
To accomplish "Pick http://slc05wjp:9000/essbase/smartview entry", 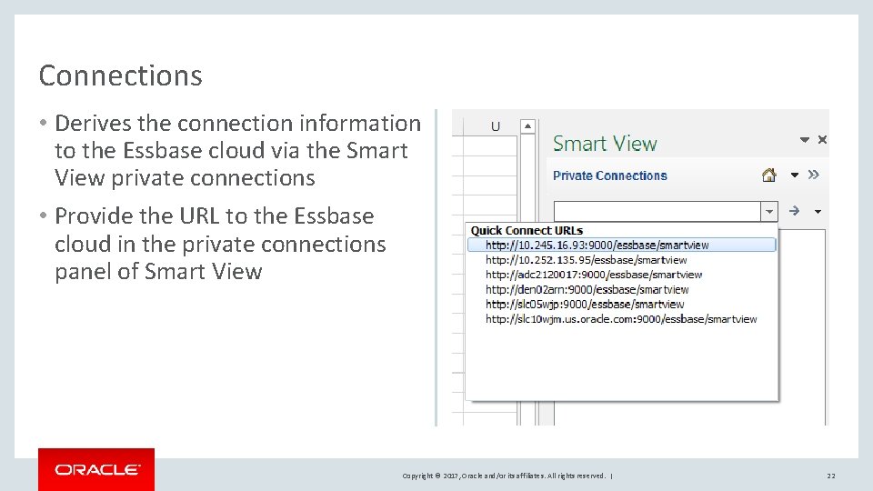I will (x=585, y=305).
